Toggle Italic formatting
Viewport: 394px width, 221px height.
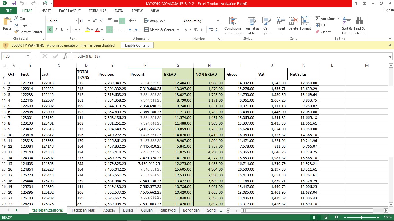pos(56,30)
